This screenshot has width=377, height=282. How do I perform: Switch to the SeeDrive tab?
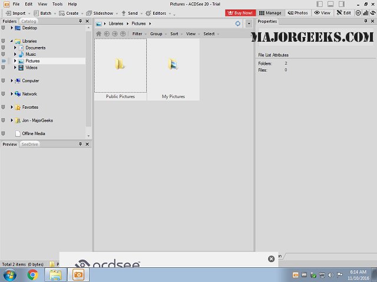(29, 145)
